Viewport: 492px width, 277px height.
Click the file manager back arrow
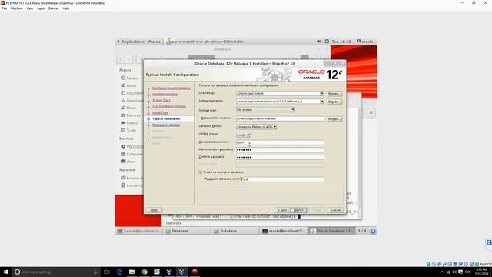[x=121, y=58]
